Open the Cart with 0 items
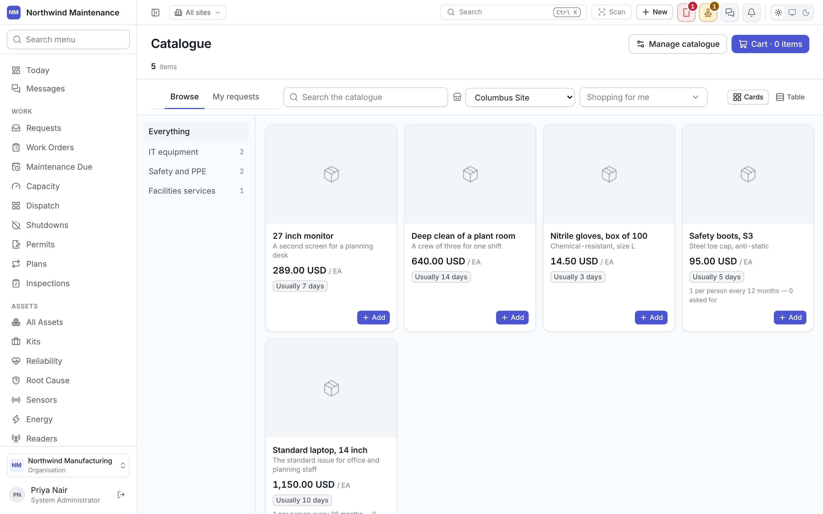The image size is (823, 514). click(x=770, y=44)
